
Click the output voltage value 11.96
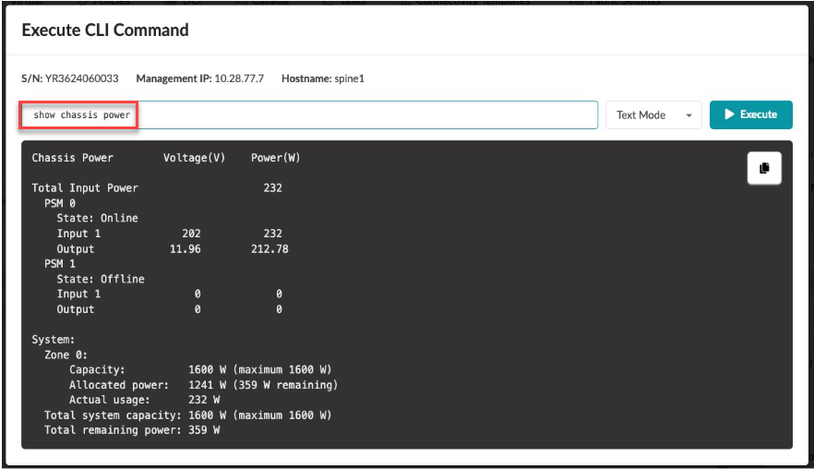pyautogui.click(x=185, y=248)
